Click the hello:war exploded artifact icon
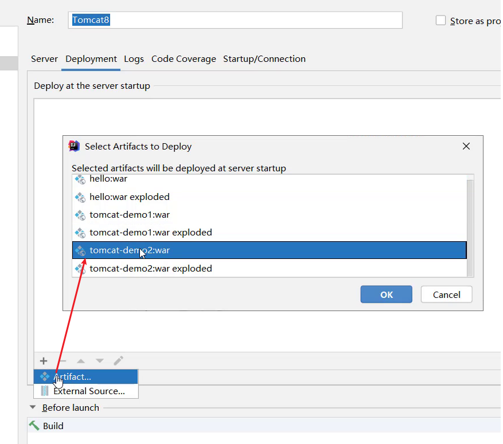 tap(80, 197)
